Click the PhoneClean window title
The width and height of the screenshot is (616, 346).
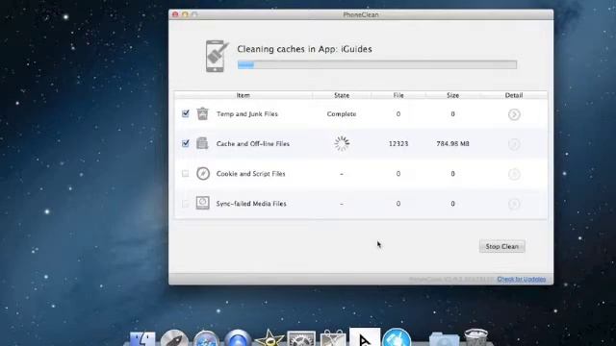361,14
